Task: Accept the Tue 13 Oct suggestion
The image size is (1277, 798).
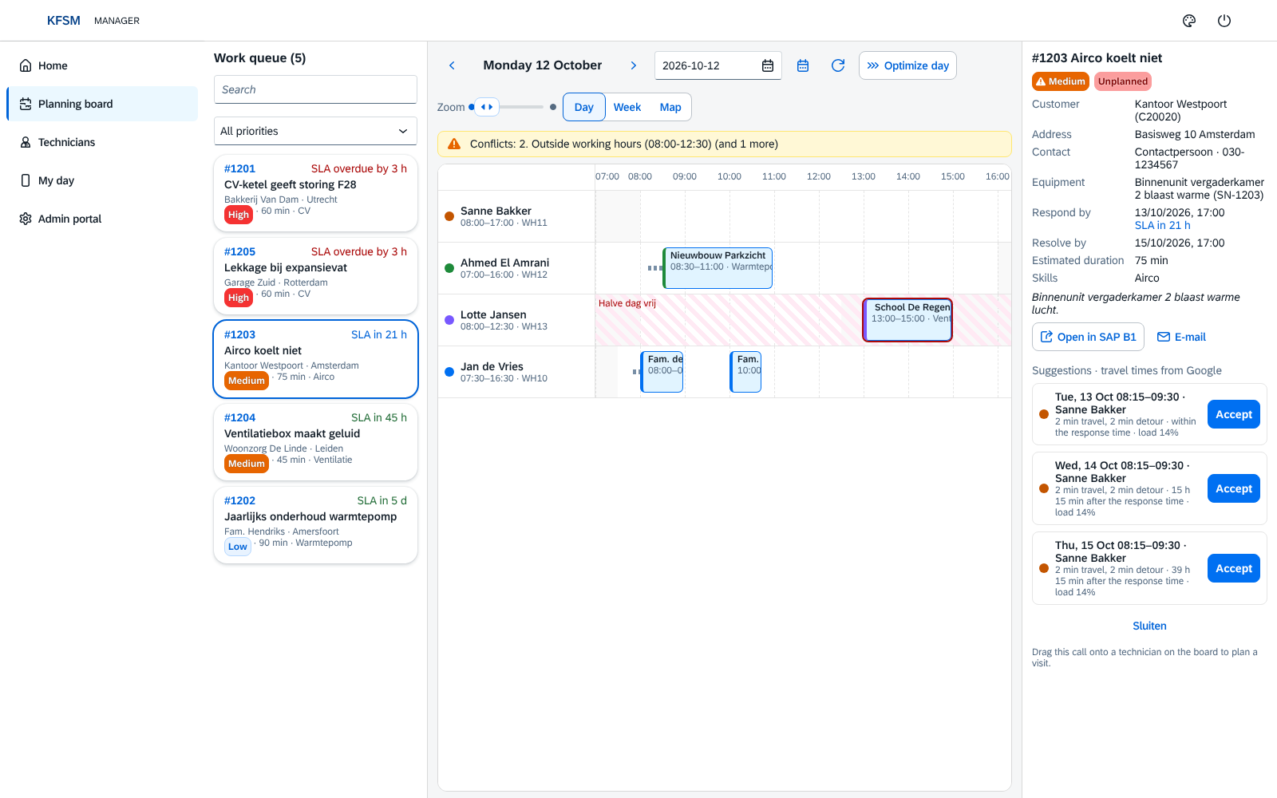Action: pos(1234,414)
